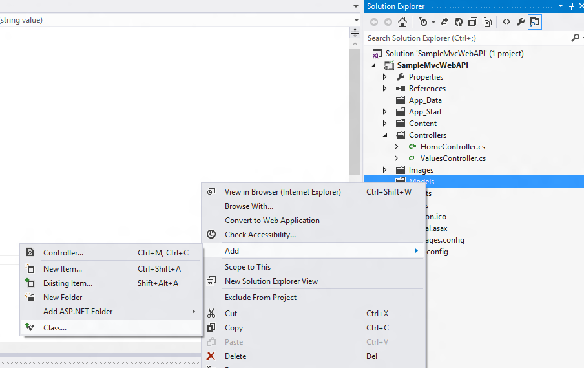Open the Pending Changes Filter clock icon
Image resolution: width=584 pixels, height=368 pixels.
click(x=423, y=22)
